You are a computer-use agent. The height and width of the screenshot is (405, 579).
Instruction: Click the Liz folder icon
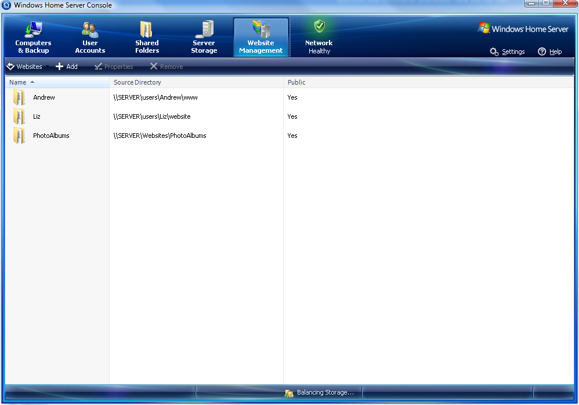(19, 116)
